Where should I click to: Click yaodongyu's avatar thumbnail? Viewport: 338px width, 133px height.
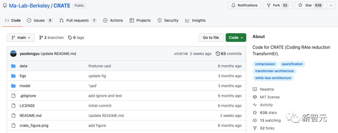coord(13,54)
